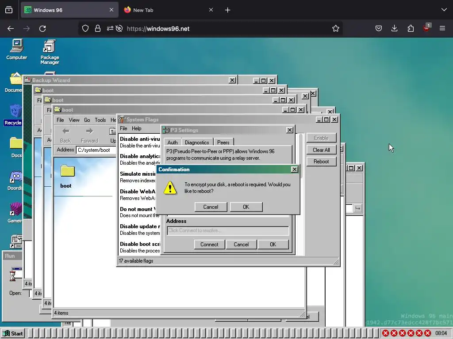Go Forward in the boot explorer window

pyautogui.click(x=89, y=135)
